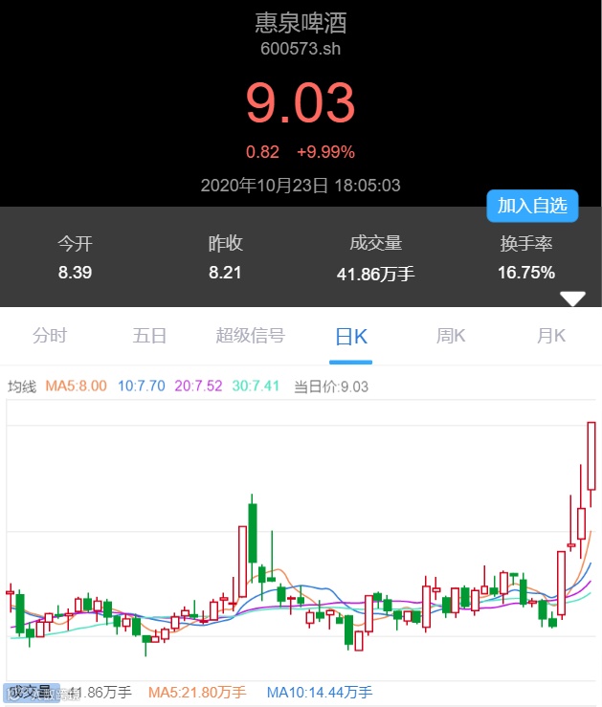This screenshot has width=602, height=707.
Task: Click the 10:7.70 moving average label
Action: (141, 386)
